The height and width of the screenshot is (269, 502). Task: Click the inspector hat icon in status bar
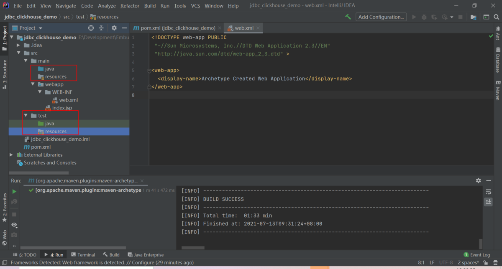[x=495, y=263]
